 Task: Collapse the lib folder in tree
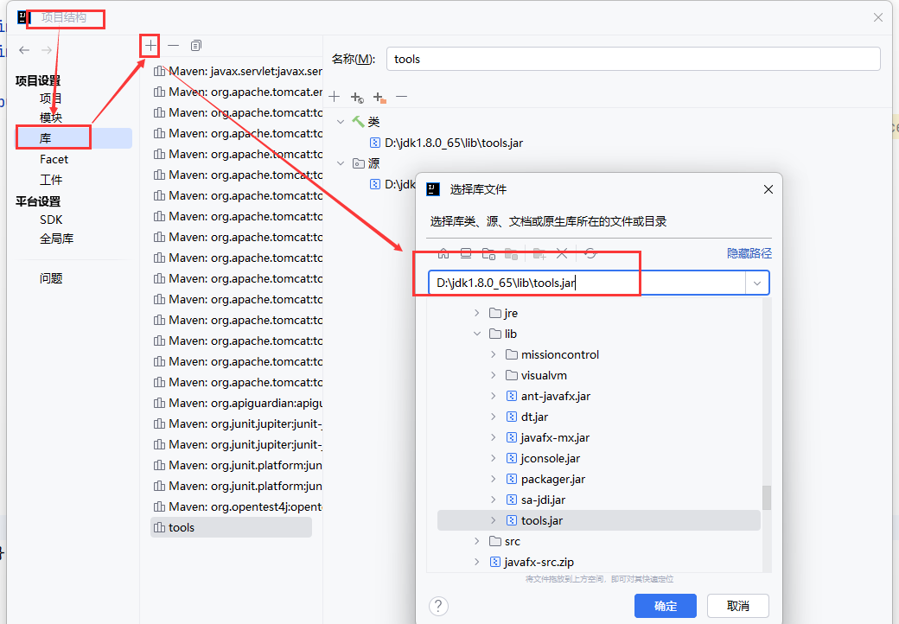(477, 334)
